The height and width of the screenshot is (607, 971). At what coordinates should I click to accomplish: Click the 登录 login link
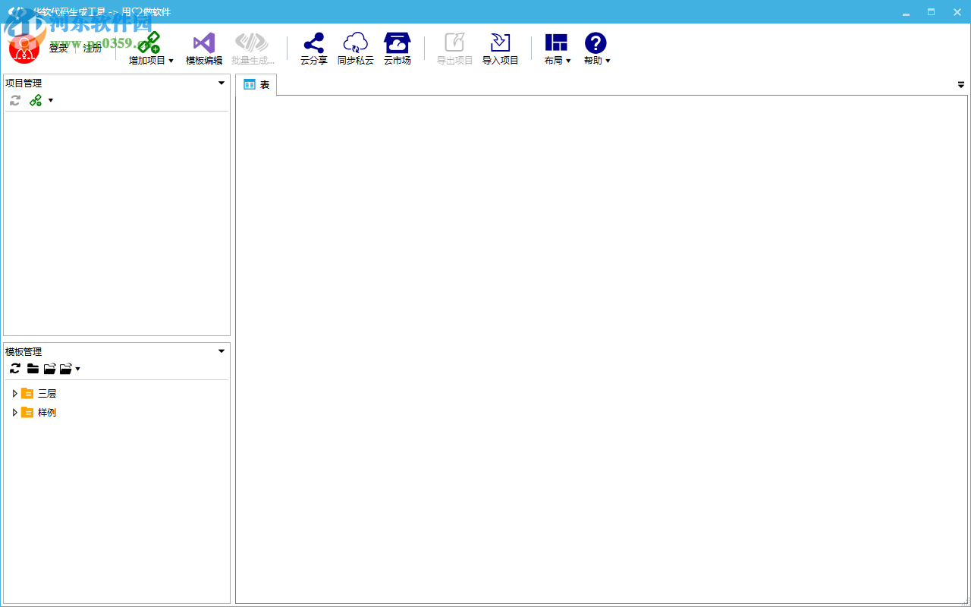point(58,49)
